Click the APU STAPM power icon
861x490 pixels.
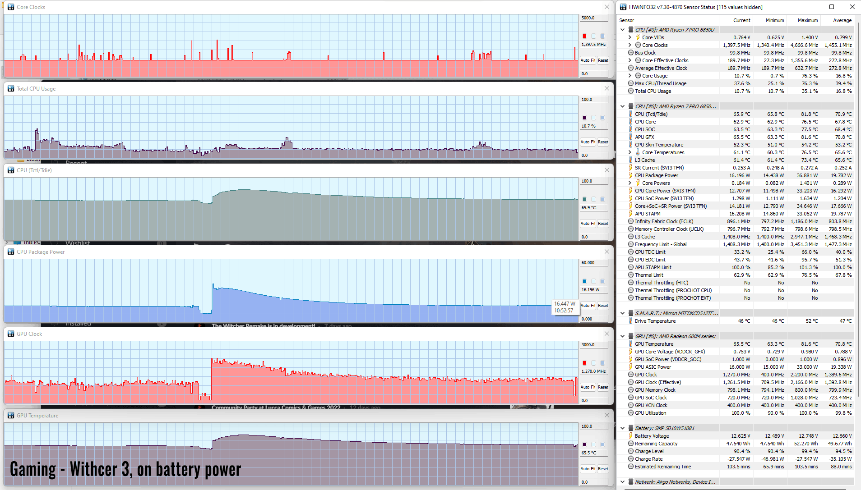tap(631, 214)
